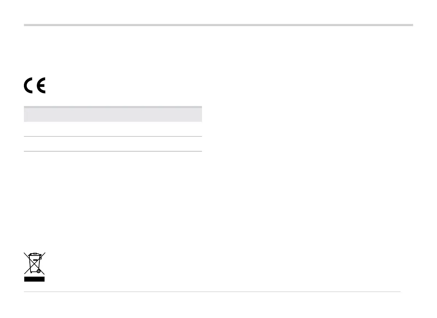Screen dimensions: 437x318
Task: Click the right end of the table header row
Action: pyautogui.click(x=200, y=115)
